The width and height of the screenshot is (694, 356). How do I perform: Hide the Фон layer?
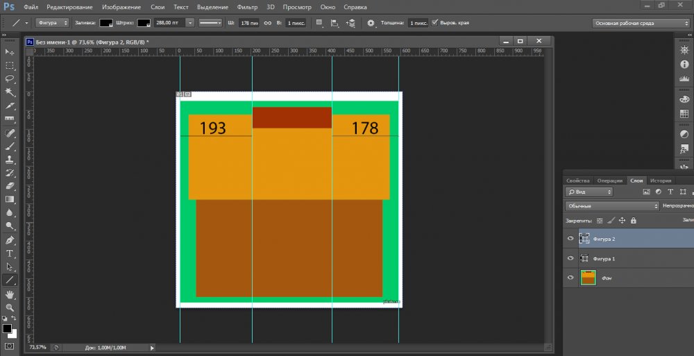click(x=570, y=278)
